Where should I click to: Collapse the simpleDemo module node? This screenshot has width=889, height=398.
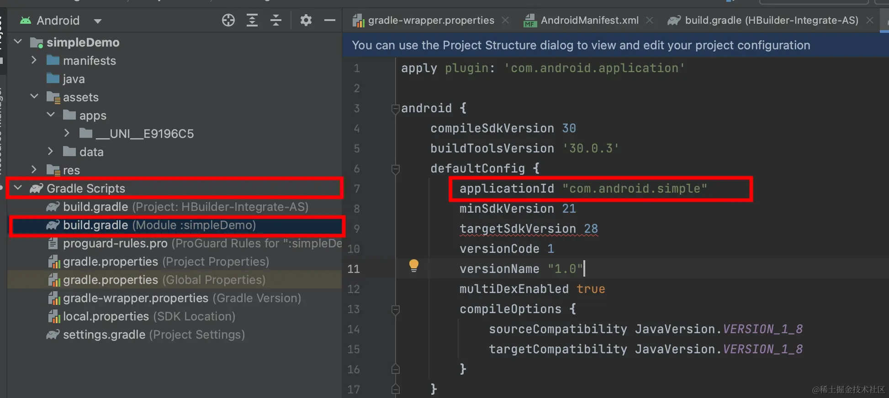[18, 42]
